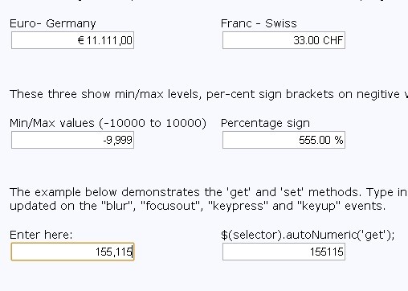Screen dimensions: 408x291
Task: Click the 'Franc - Swiss' label
Action: coord(259,23)
